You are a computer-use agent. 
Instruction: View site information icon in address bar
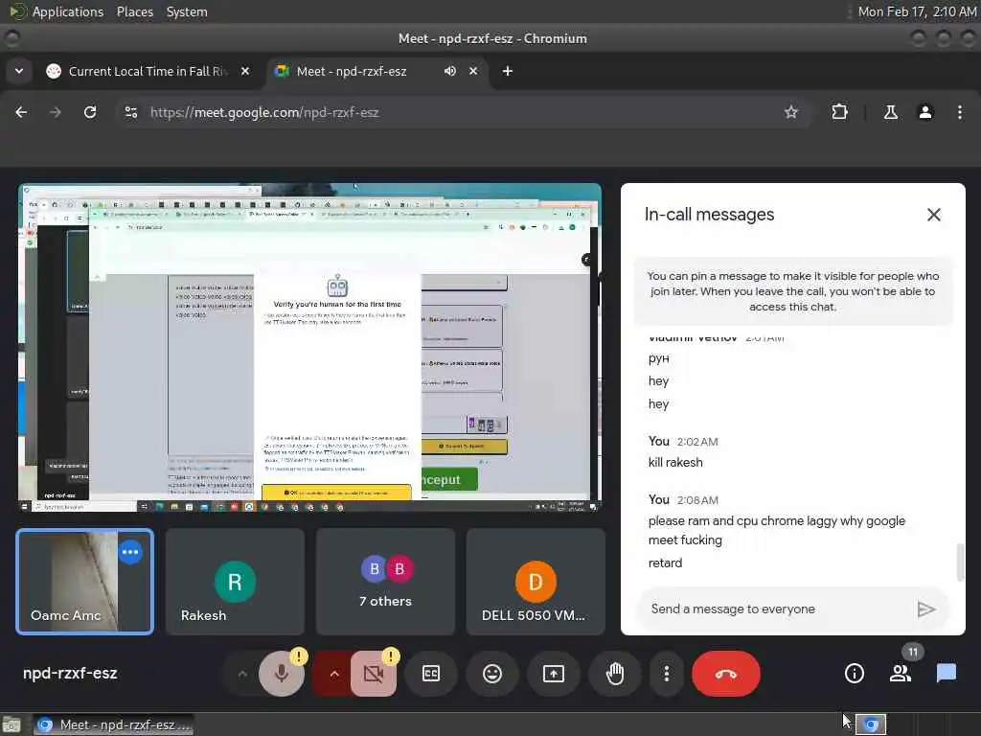[x=130, y=112]
